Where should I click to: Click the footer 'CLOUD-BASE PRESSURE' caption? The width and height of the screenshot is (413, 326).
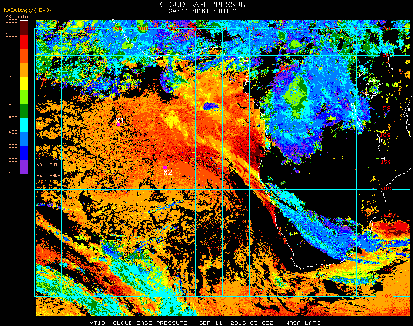tap(150, 323)
